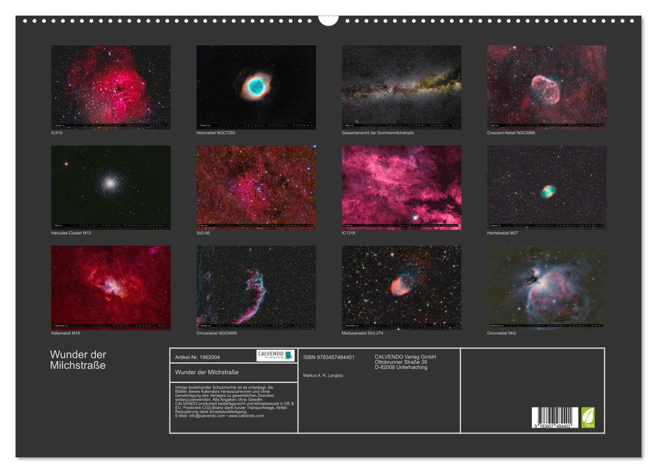Image resolution: width=657 pixels, height=473 pixels.
Task: Click the info@calvendo.com email line
Action: tap(219, 416)
